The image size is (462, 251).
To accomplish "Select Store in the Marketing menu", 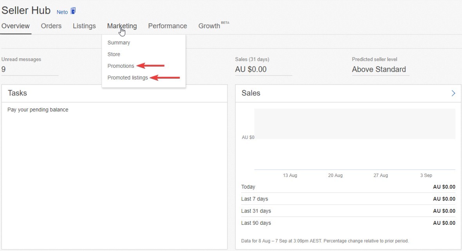I will (114, 54).
